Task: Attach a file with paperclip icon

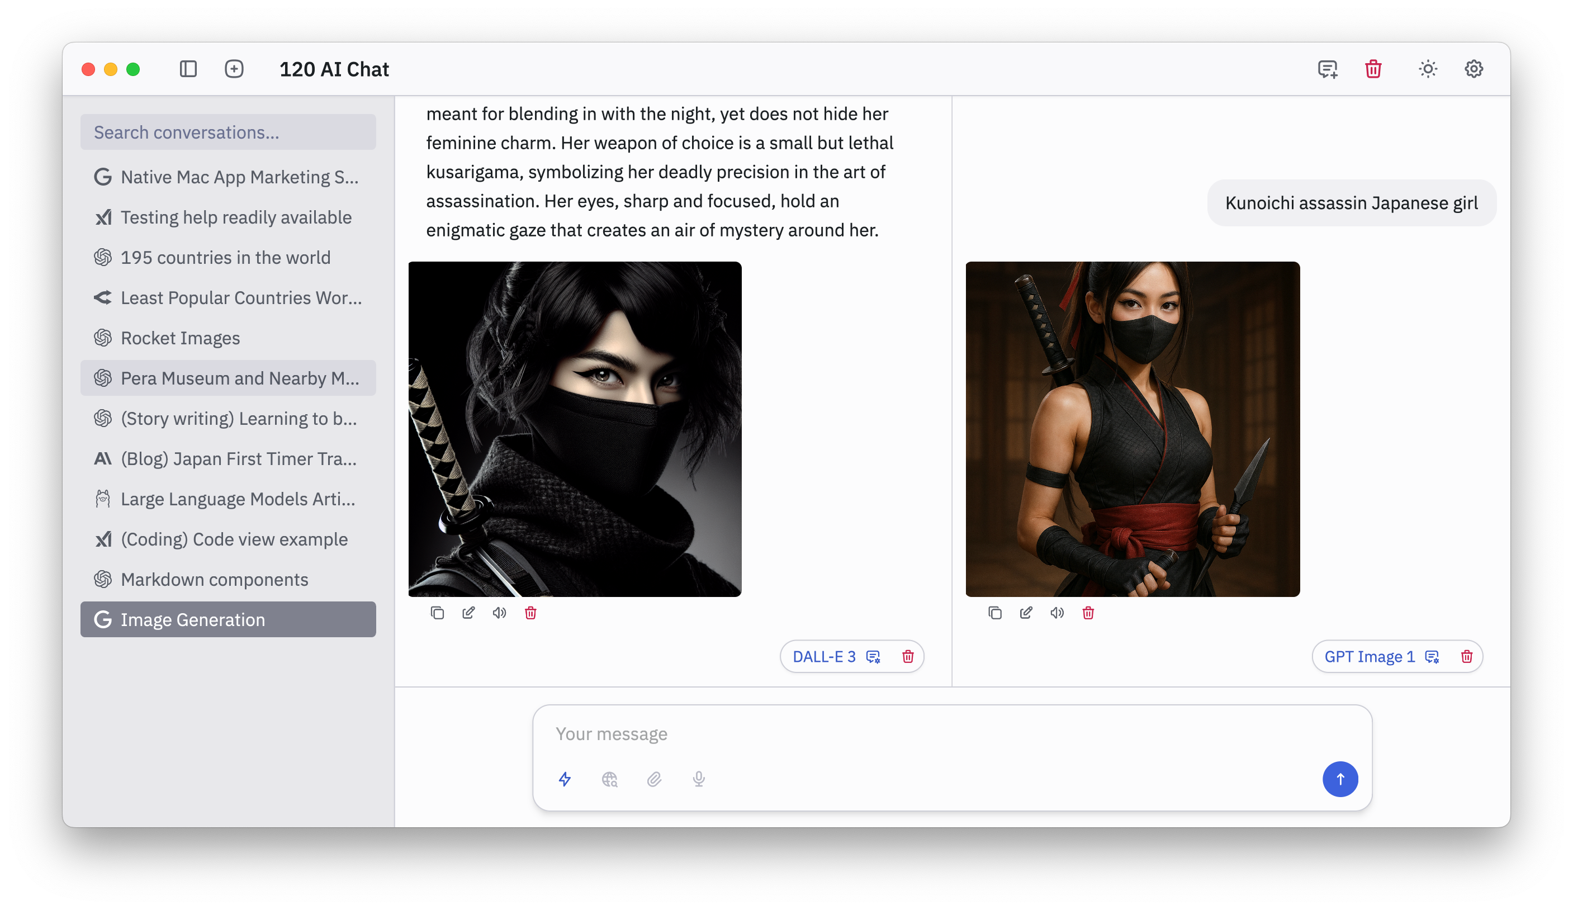Action: point(654,779)
